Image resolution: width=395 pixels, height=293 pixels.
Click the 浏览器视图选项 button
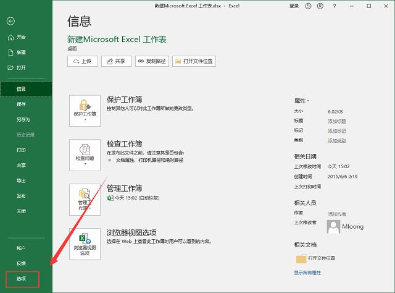(85, 244)
